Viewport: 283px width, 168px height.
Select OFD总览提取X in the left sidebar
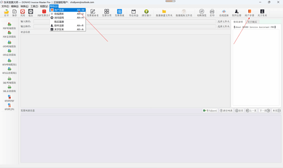(9, 70)
